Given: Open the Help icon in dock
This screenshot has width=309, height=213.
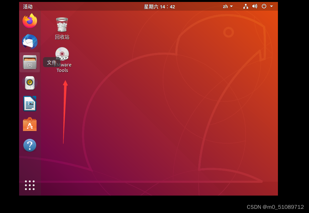Looking at the screenshot, I should [x=30, y=145].
